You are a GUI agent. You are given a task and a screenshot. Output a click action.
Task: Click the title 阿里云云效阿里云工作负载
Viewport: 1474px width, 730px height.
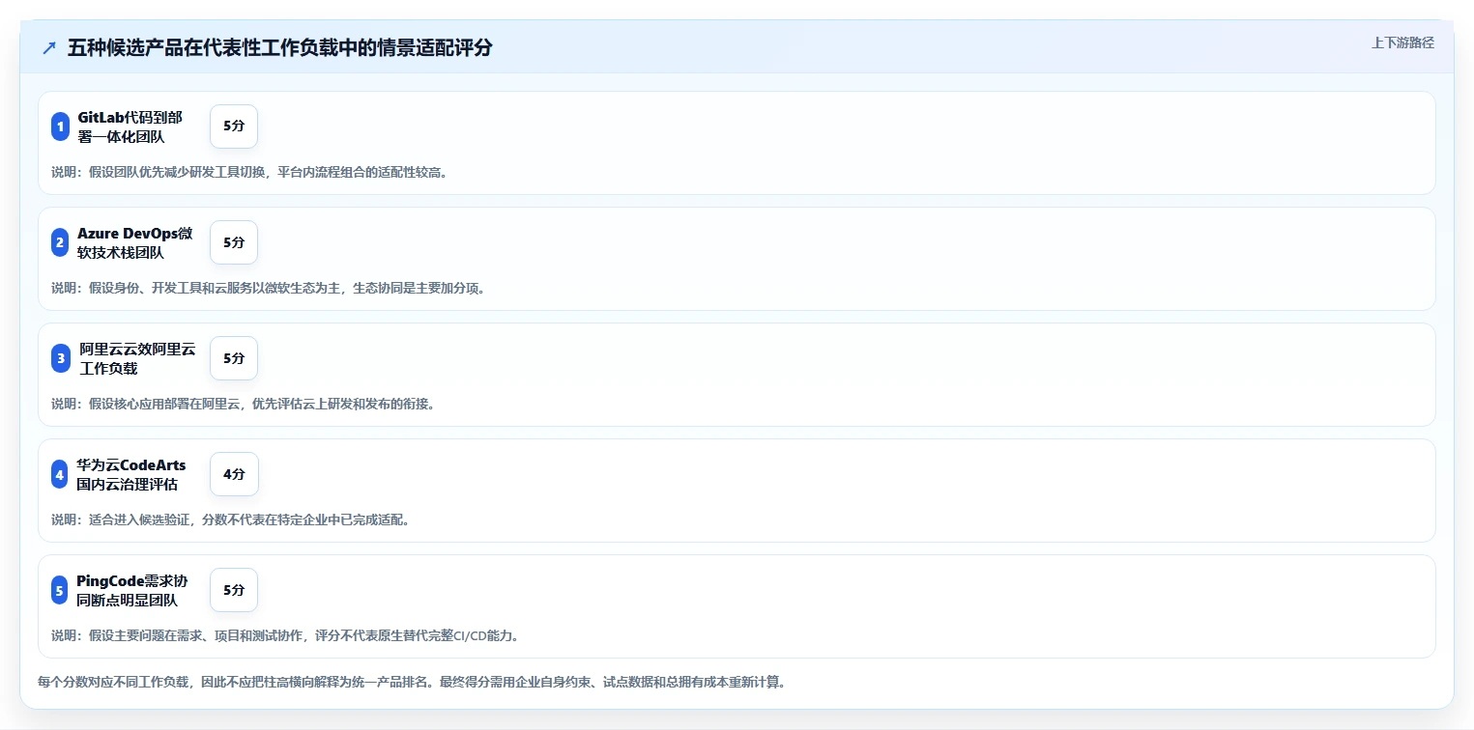pyautogui.click(x=137, y=358)
